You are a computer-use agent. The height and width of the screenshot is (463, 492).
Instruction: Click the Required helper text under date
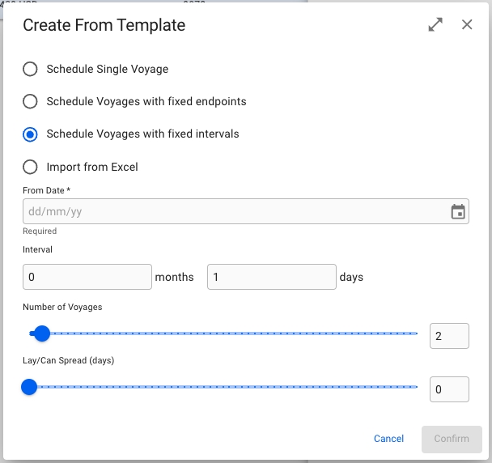coord(40,231)
